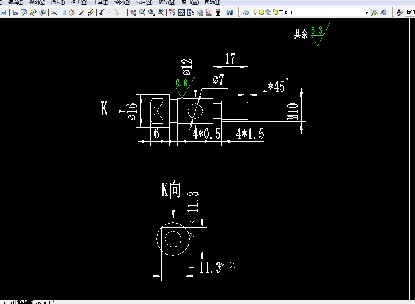
Task: Select the M10 thread dimension
Action: pyautogui.click(x=292, y=111)
